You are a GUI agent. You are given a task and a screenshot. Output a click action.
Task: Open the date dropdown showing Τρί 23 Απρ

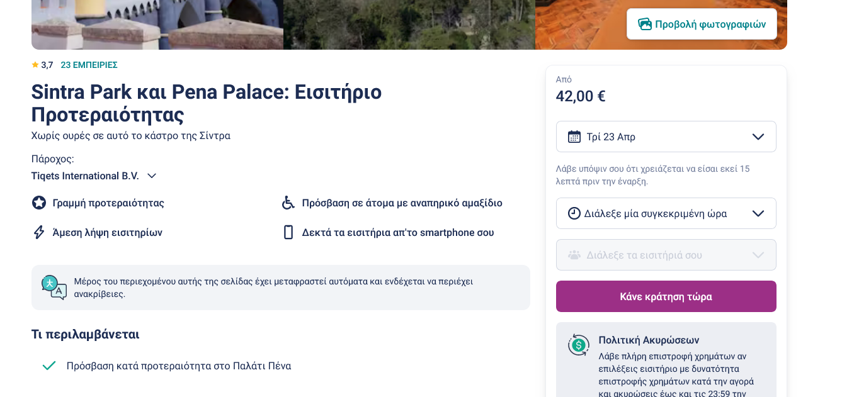(666, 137)
